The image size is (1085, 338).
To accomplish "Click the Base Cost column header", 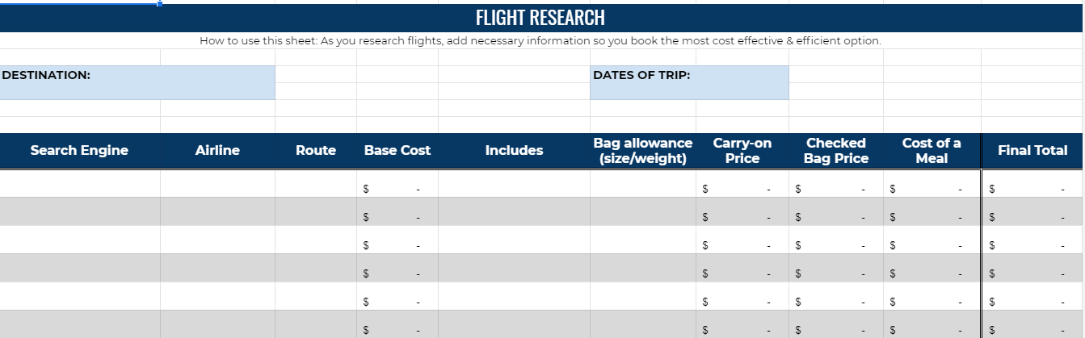I will pyautogui.click(x=397, y=151).
